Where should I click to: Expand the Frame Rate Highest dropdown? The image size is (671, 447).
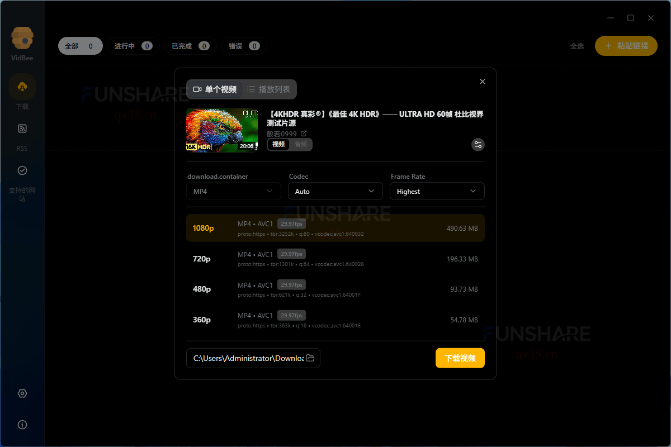[x=437, y=191]
